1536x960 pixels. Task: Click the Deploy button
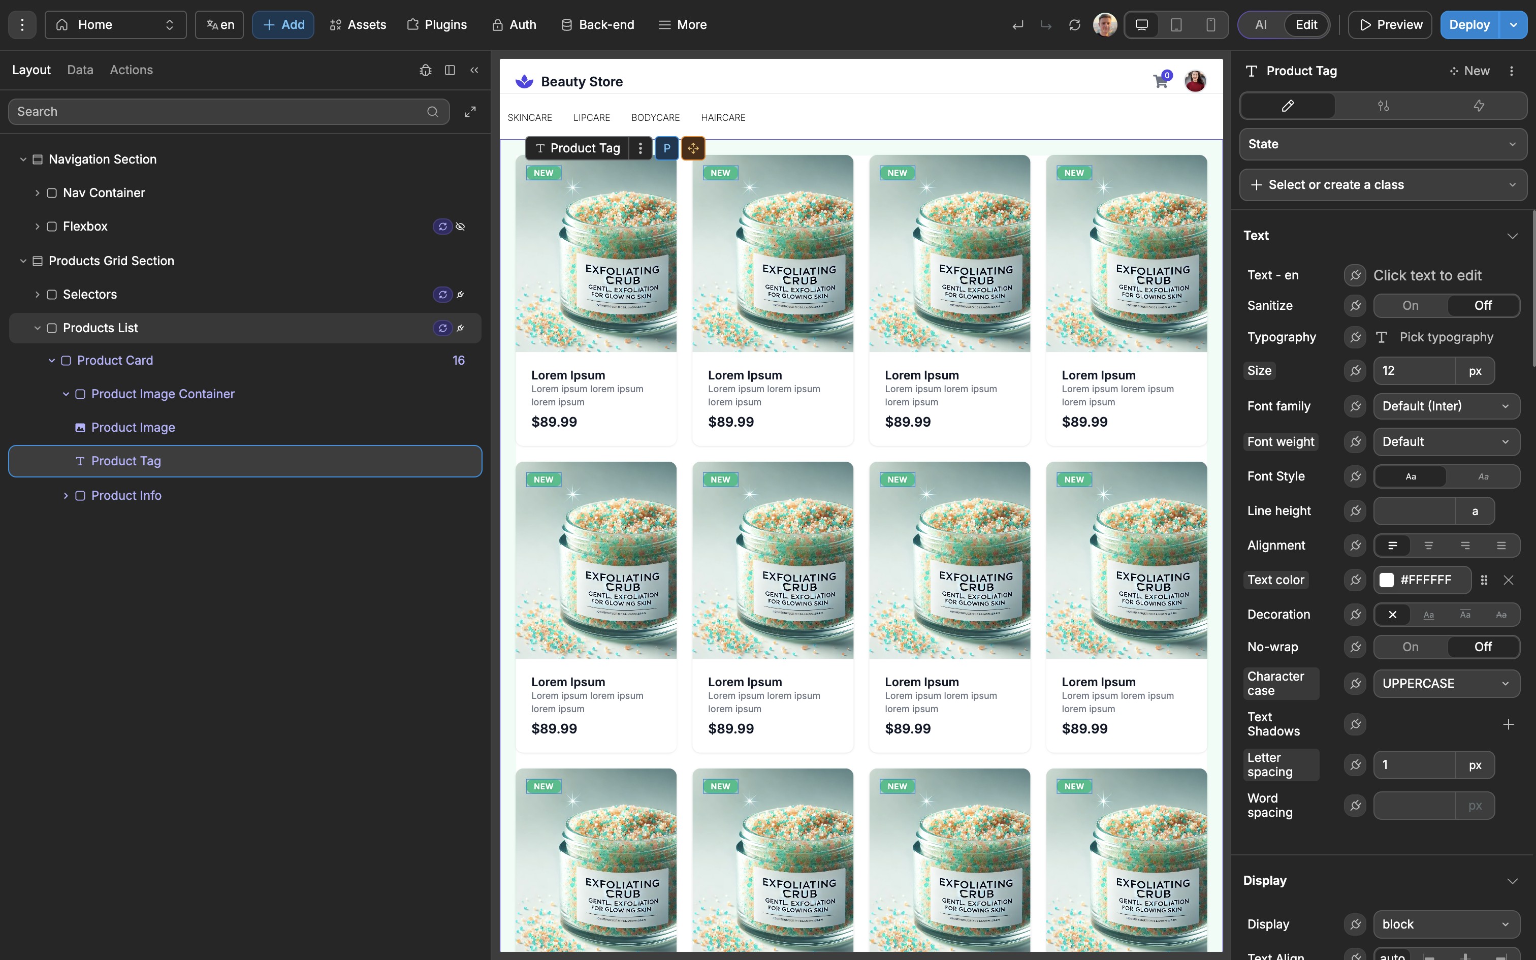click(x=1469, y=25)
